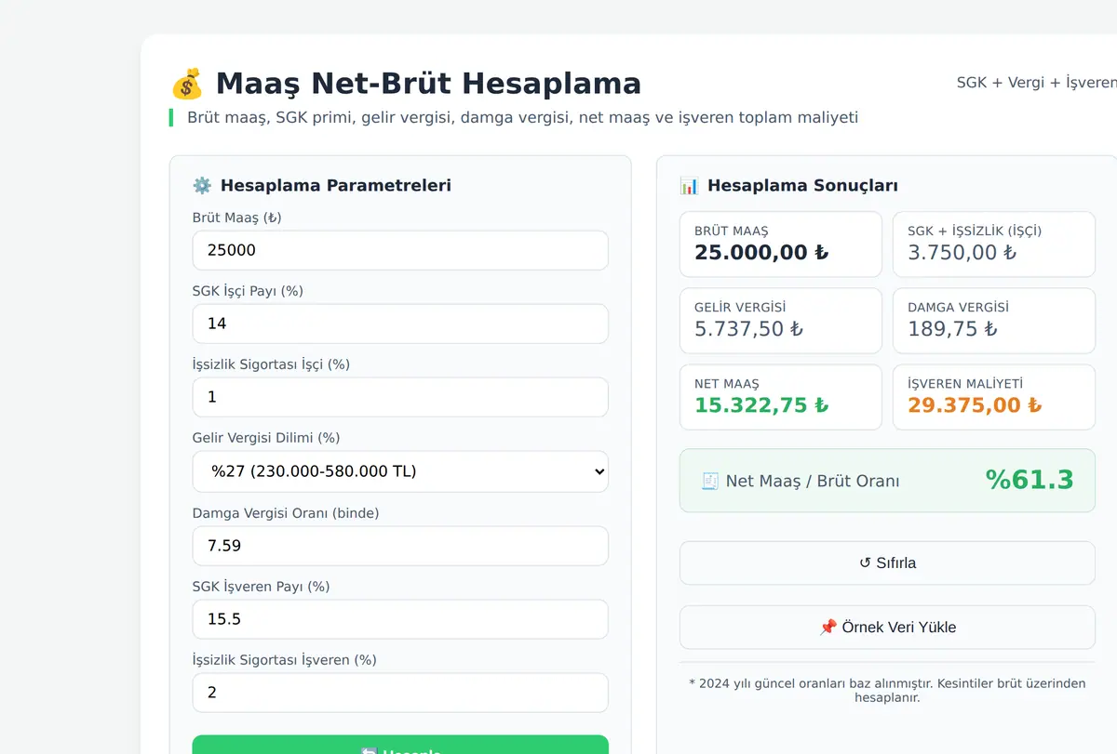Click the GELİR VERGİSİ result card

coord(781,321)
